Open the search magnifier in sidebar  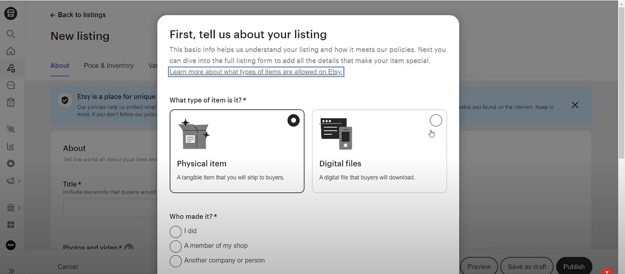coord(11,34)
